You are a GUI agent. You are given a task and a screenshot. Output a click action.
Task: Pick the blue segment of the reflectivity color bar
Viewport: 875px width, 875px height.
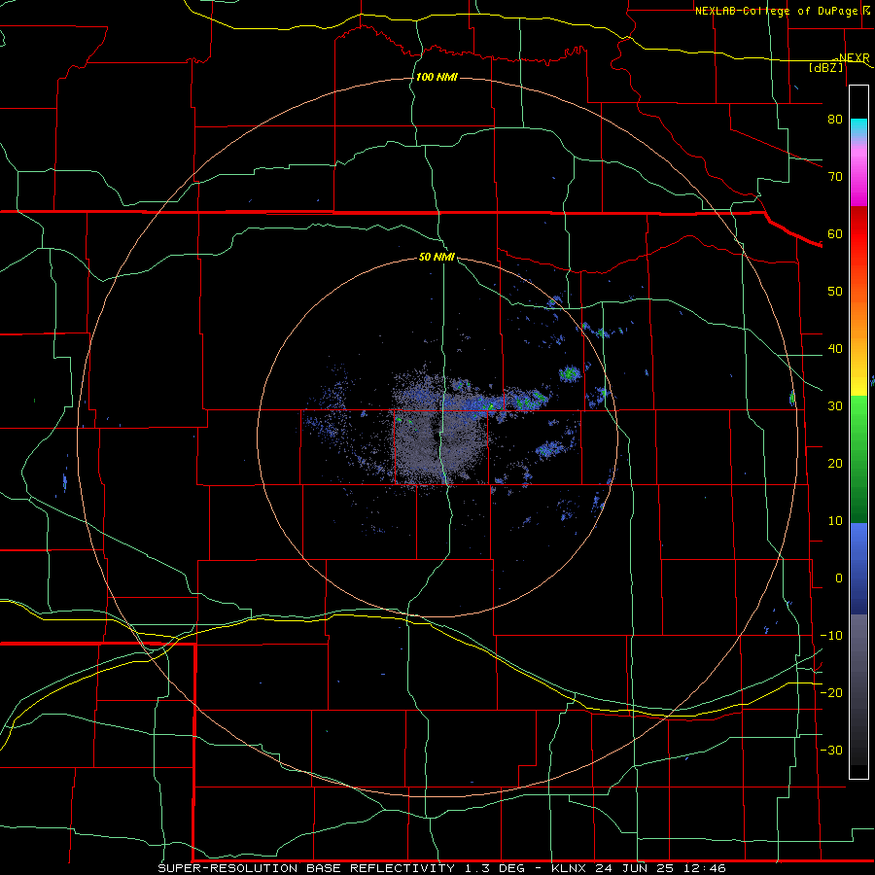[x=858, y=569]
